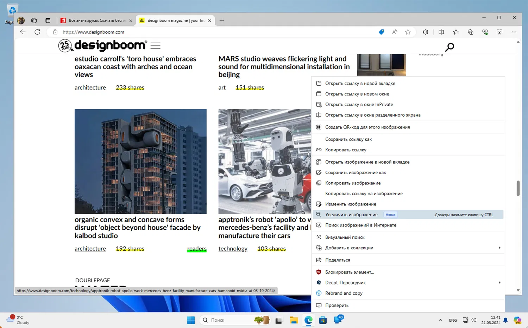
Task: Show hidden system tray icons
Action: tap(440, 320)
